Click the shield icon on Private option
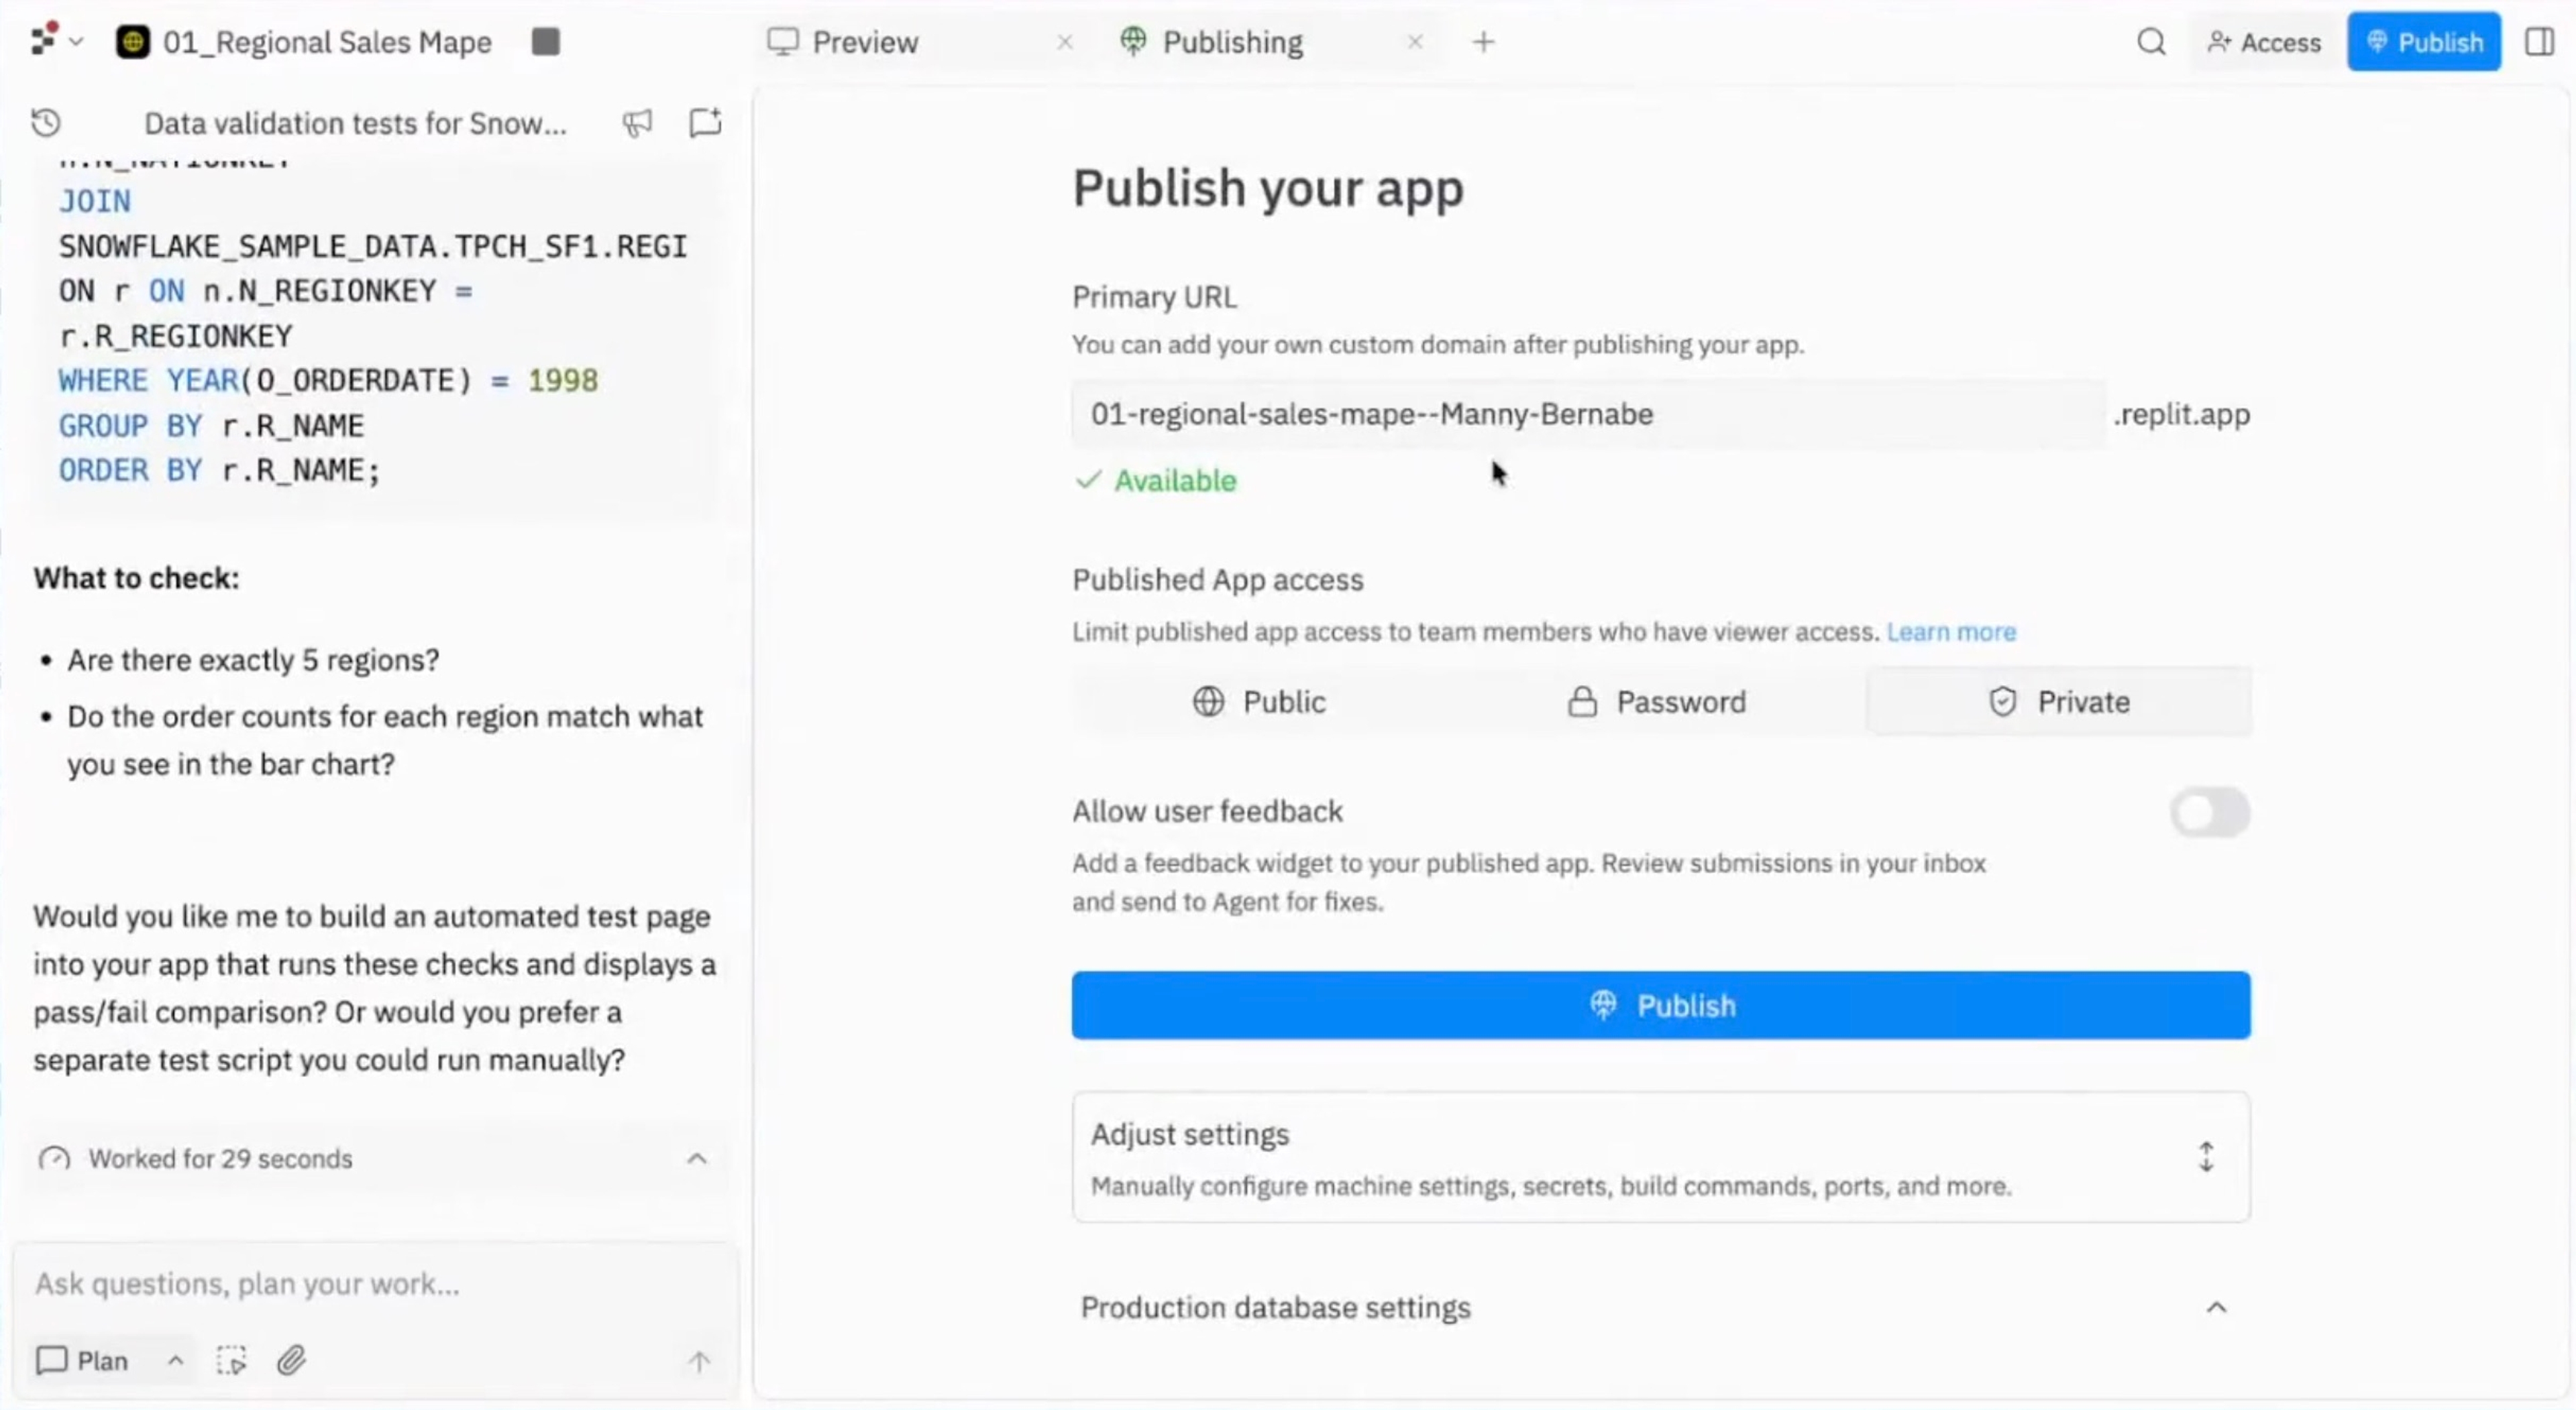Image resolution: width=2576 pixels, height=1410 pixels. click(x=2002, y=701)
